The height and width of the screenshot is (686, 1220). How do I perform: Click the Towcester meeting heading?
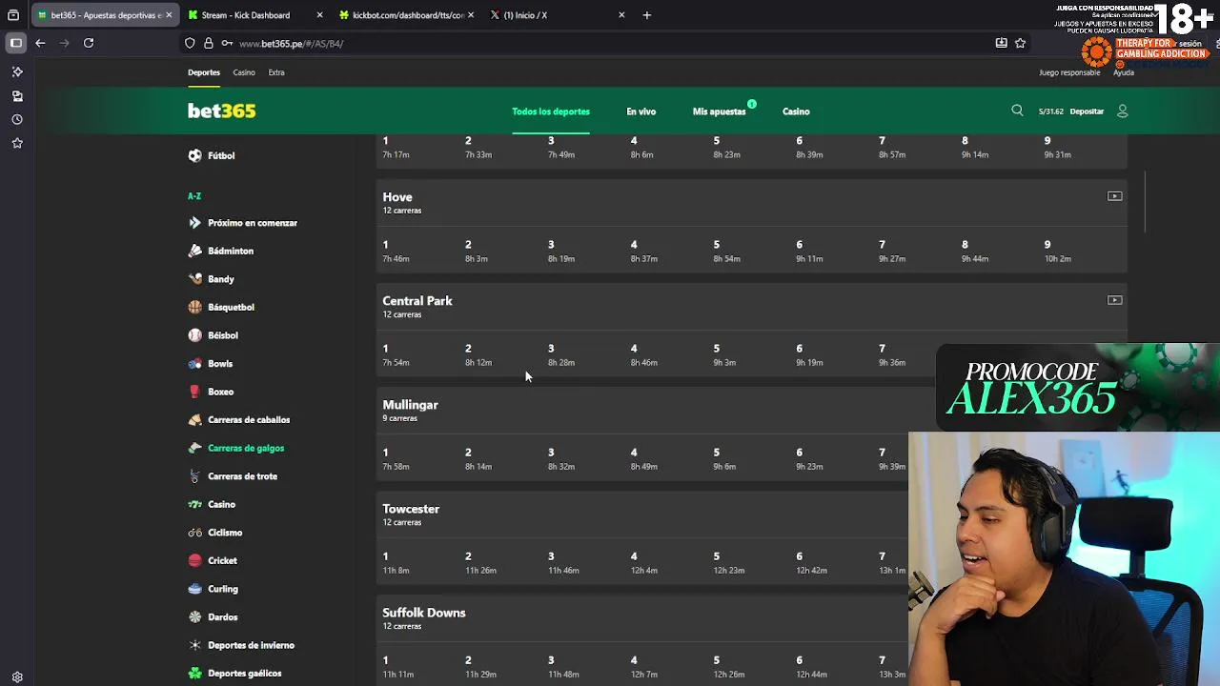(411, 509)
